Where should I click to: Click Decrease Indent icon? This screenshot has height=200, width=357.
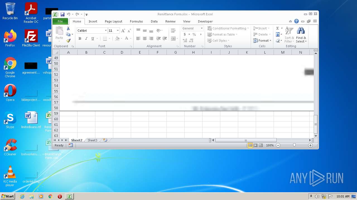[158, 39]
